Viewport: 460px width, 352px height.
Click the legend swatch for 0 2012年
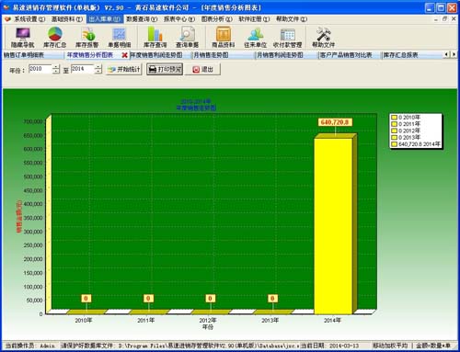(395, 131)
